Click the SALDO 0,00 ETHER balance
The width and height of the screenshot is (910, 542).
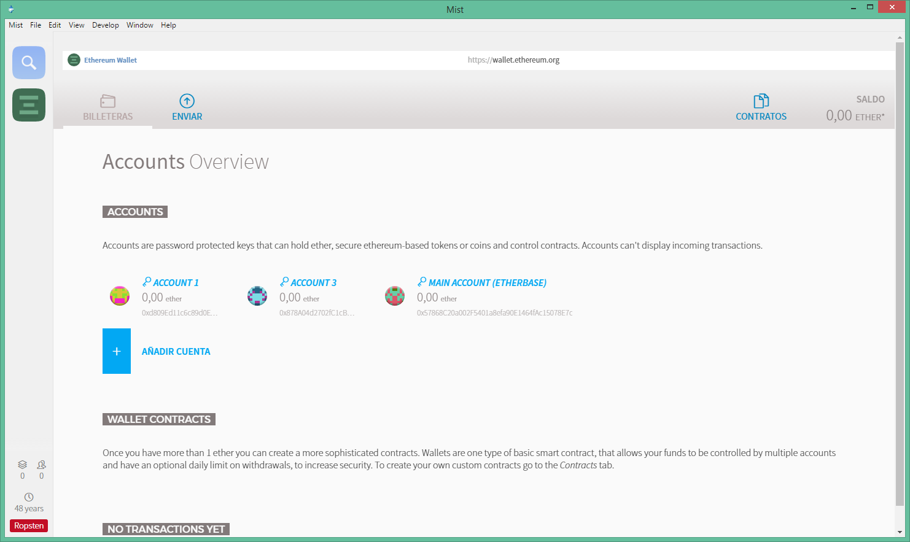855,109
